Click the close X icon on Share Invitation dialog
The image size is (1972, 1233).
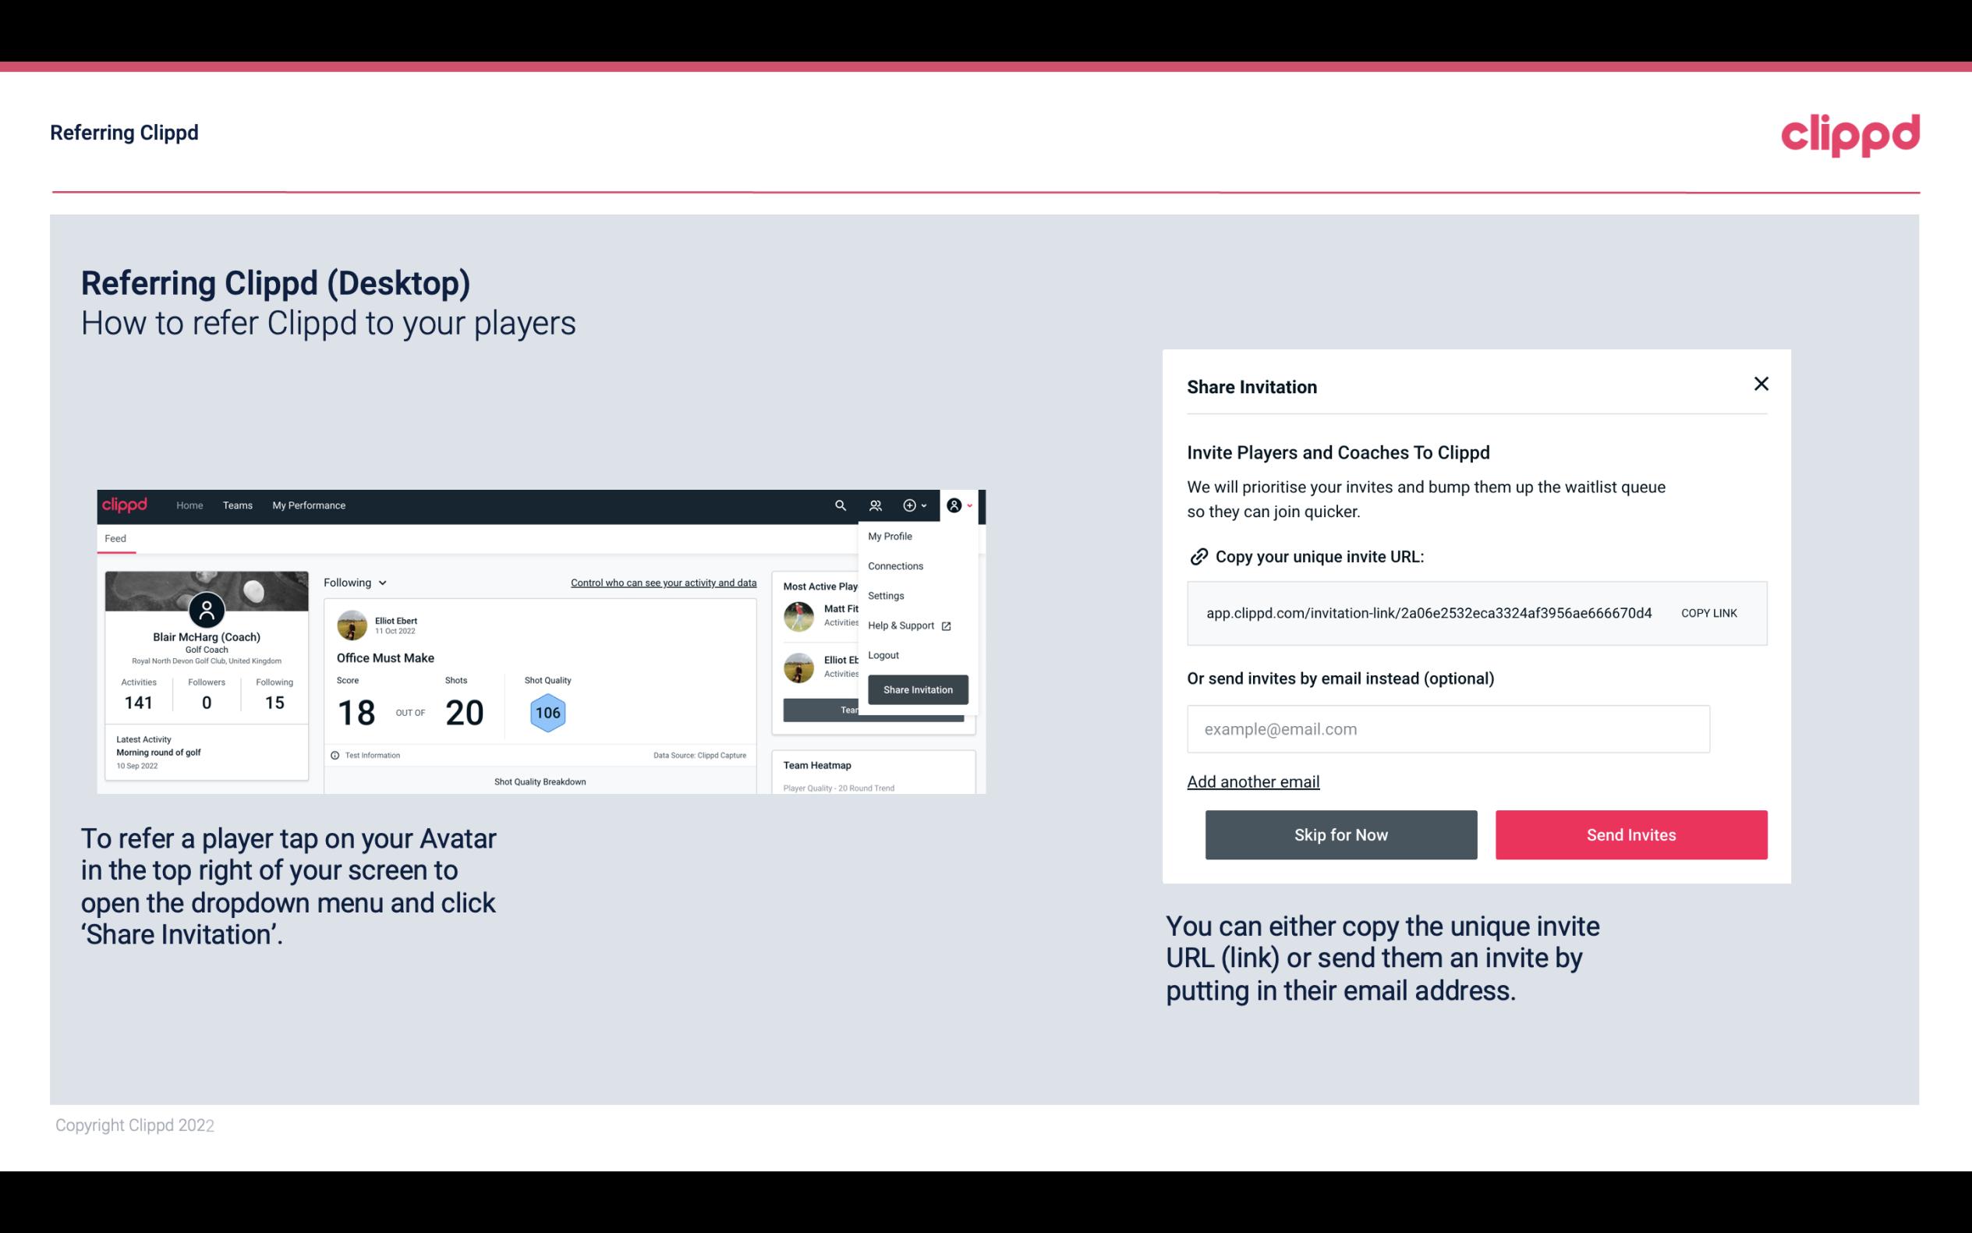[1761, 384]
